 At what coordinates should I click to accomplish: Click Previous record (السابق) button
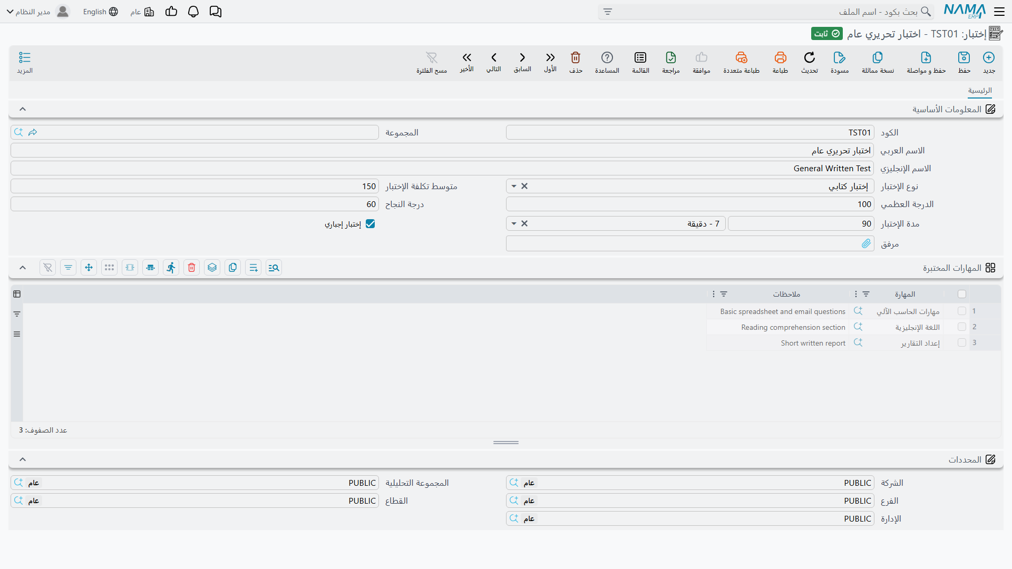click(522, 62)
